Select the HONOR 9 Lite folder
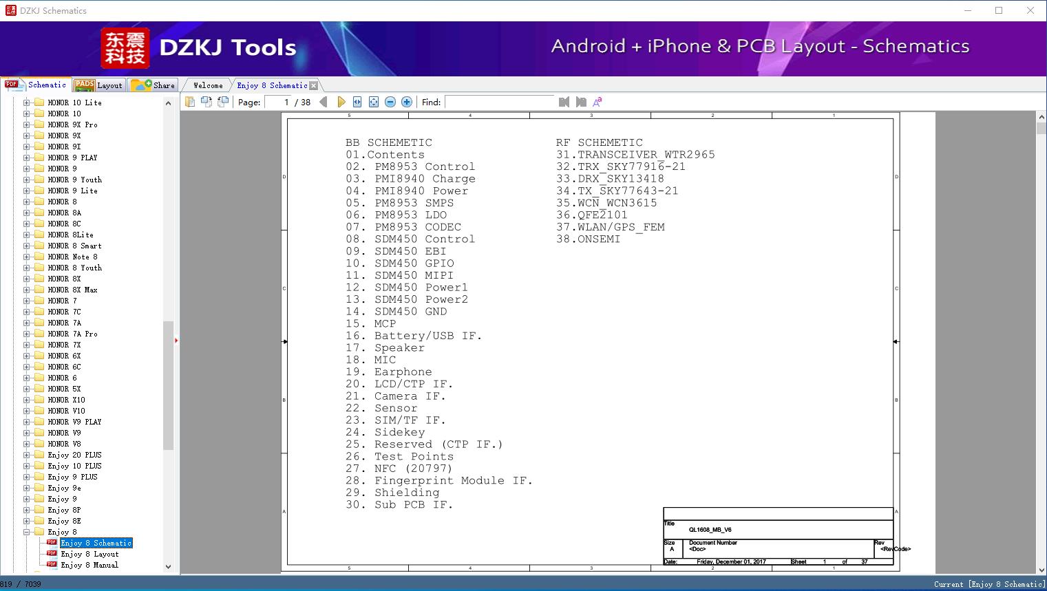The width and height of the screenshot is (1047, 591). click(72, 191)
